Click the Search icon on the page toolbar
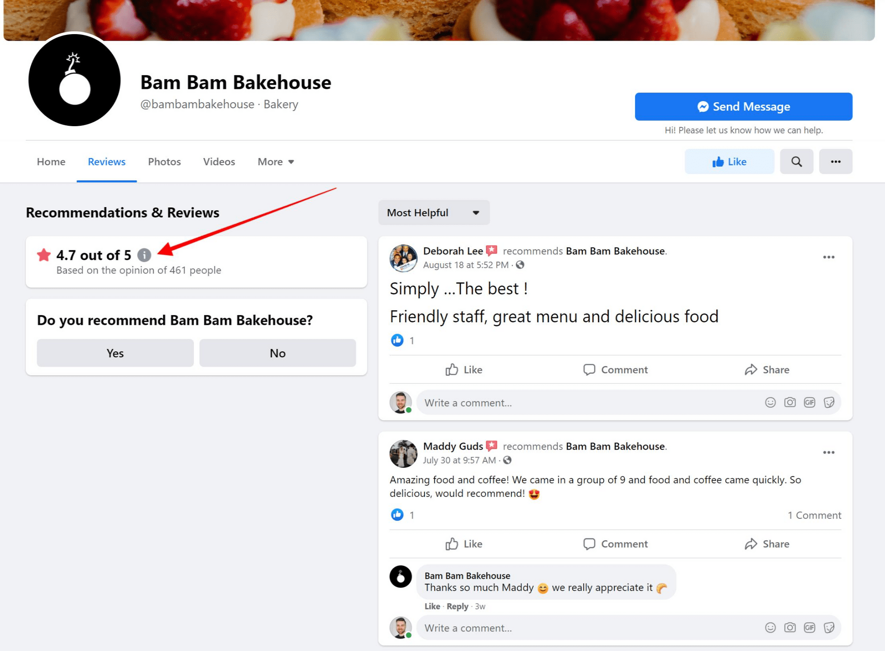 click(797, 162)
